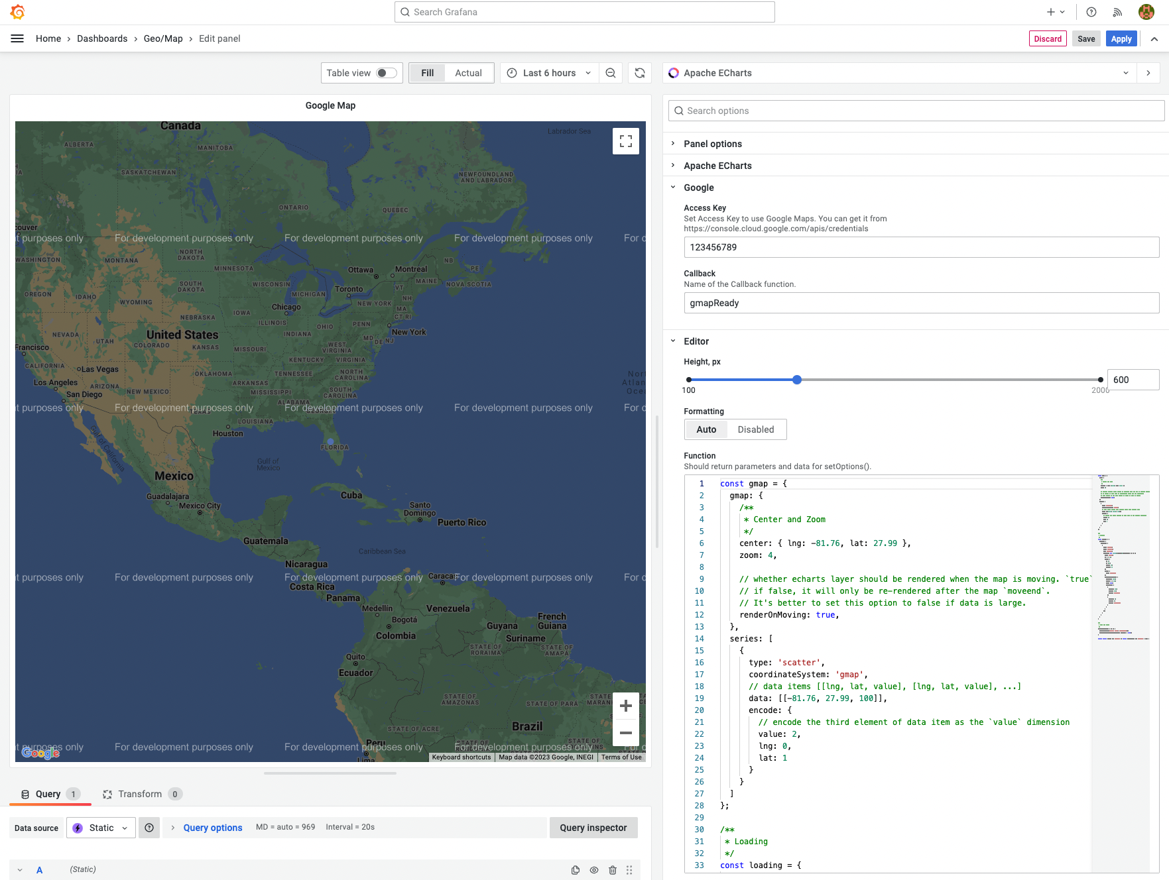Image resolution: width=1169 pixels, height=880 pixels.
Task: Open the Static data source dropdown
Action: coord(101,828)
